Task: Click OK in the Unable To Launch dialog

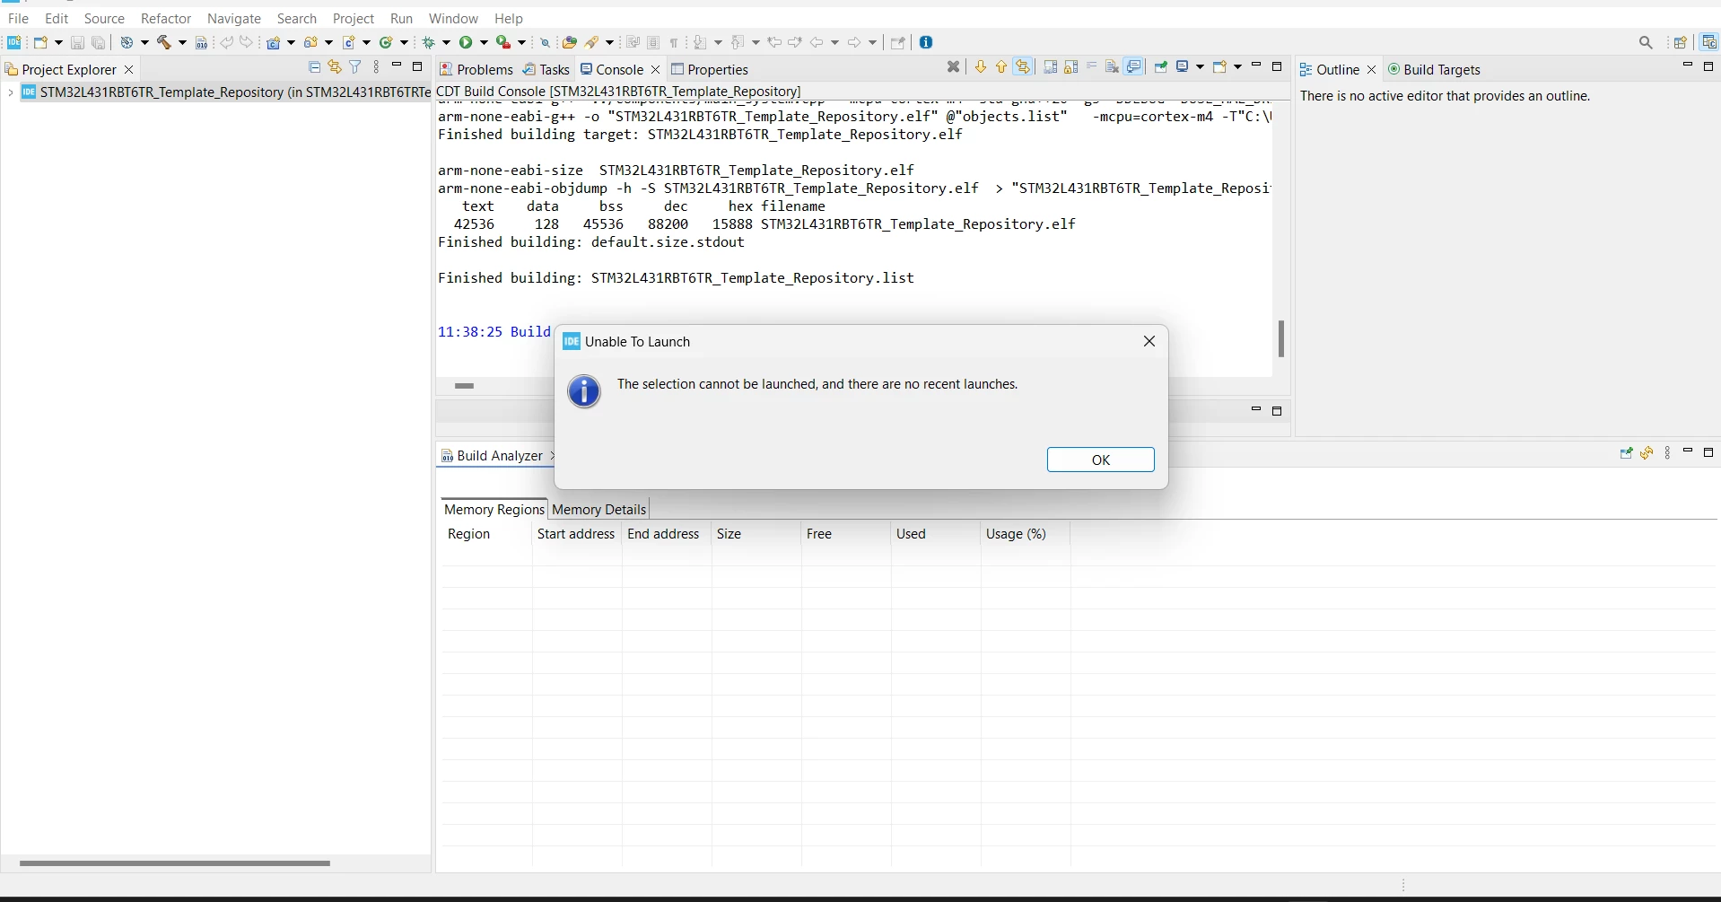Action: (1100, 460)
